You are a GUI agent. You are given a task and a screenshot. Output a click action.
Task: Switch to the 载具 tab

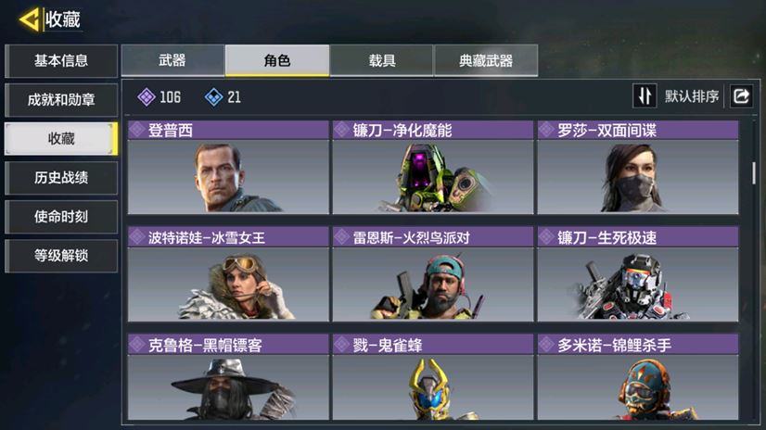pyautogui.click(x=381, y=60)
